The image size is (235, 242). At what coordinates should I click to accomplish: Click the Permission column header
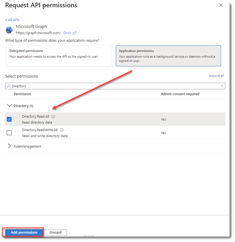click(x=22, y=94)
